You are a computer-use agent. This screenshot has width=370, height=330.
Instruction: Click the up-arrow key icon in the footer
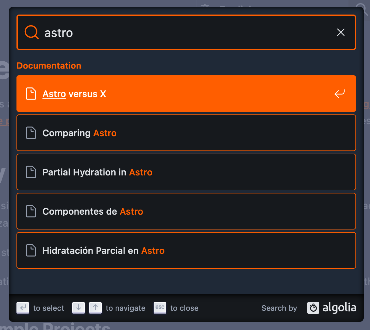point(95,308)
